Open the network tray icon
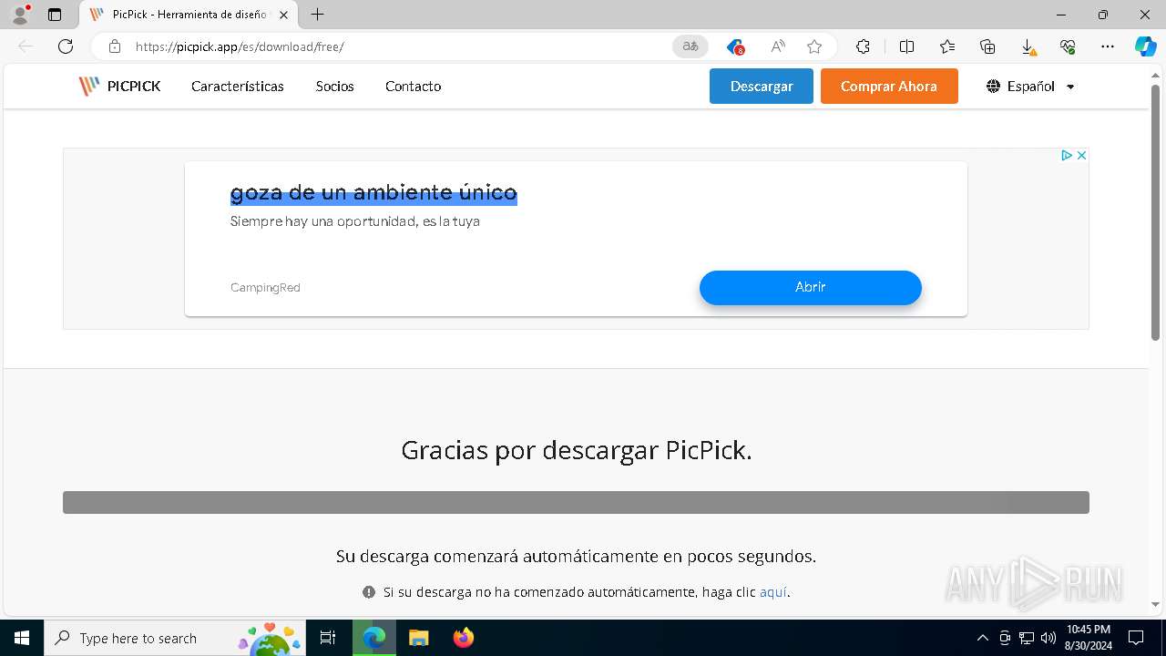 click(1027, 638)
